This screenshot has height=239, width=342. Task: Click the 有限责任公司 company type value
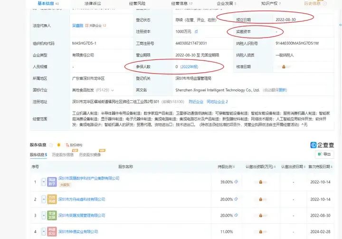click(x=83, y=55)
